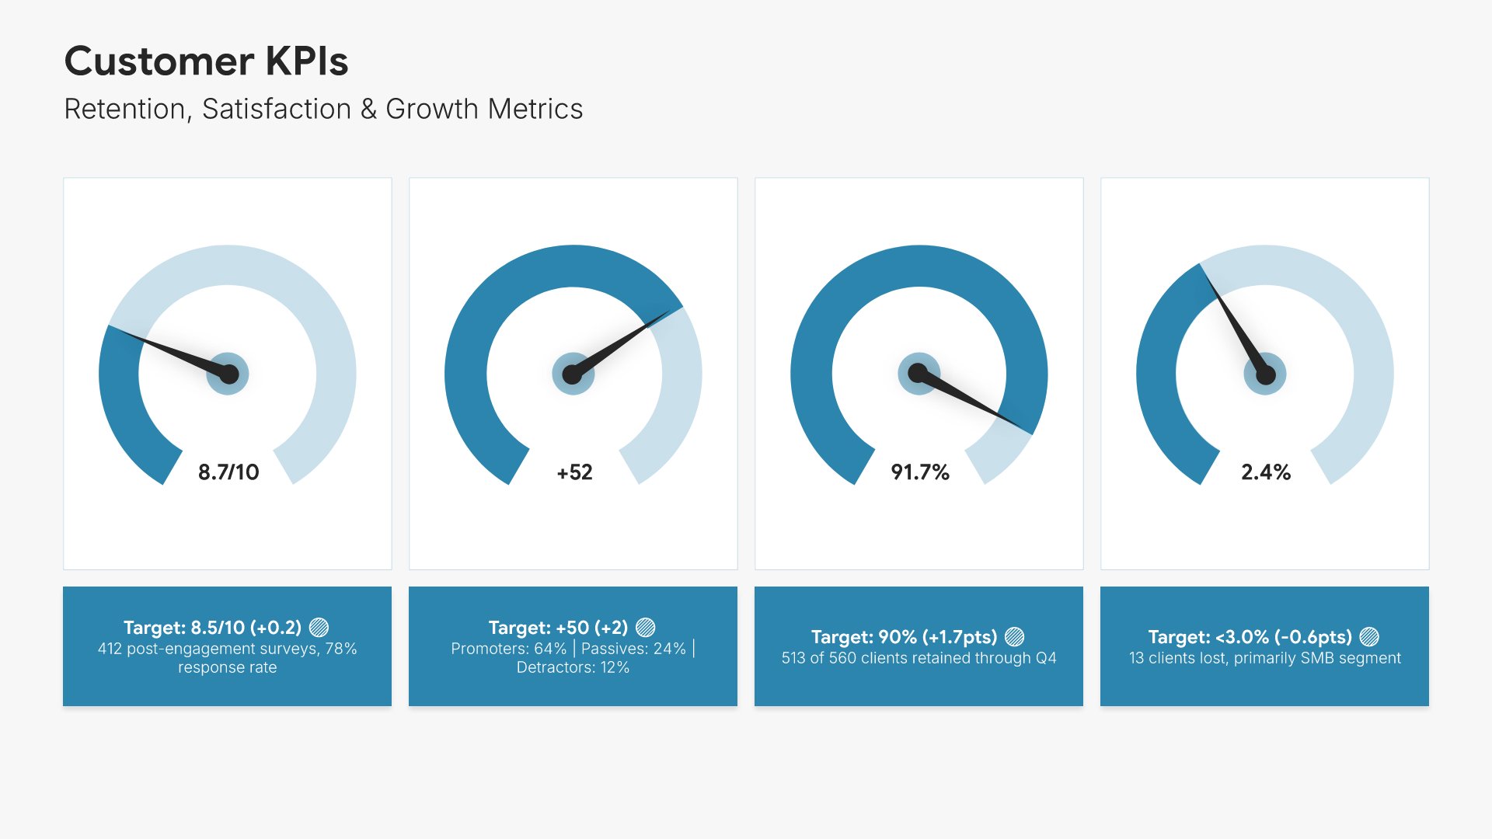The image size is (1492, 839).
Task: Click the needle hub of the 91.7% gauge
Action: coord(919,374)
